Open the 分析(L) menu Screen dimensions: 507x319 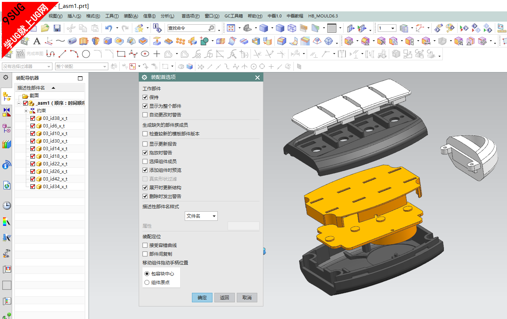point(167,16)
